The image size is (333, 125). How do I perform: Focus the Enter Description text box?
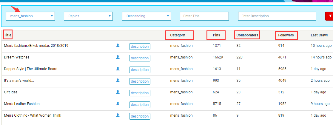click(x=277, y=16)
